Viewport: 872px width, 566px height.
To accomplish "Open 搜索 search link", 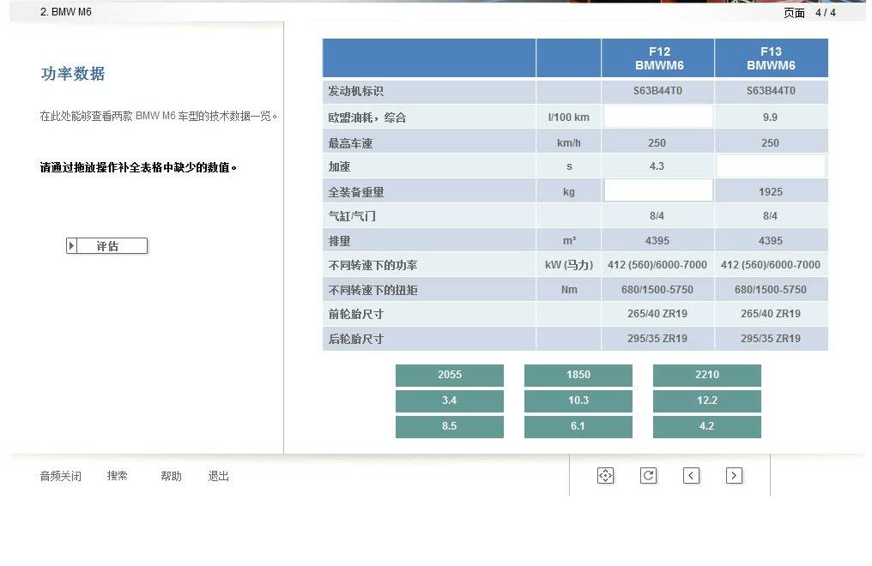I will click(x=118, y=476).
